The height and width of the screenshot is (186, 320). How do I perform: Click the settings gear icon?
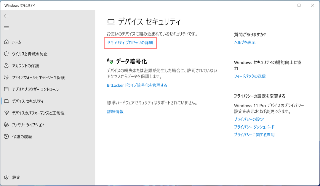(6, 177)
